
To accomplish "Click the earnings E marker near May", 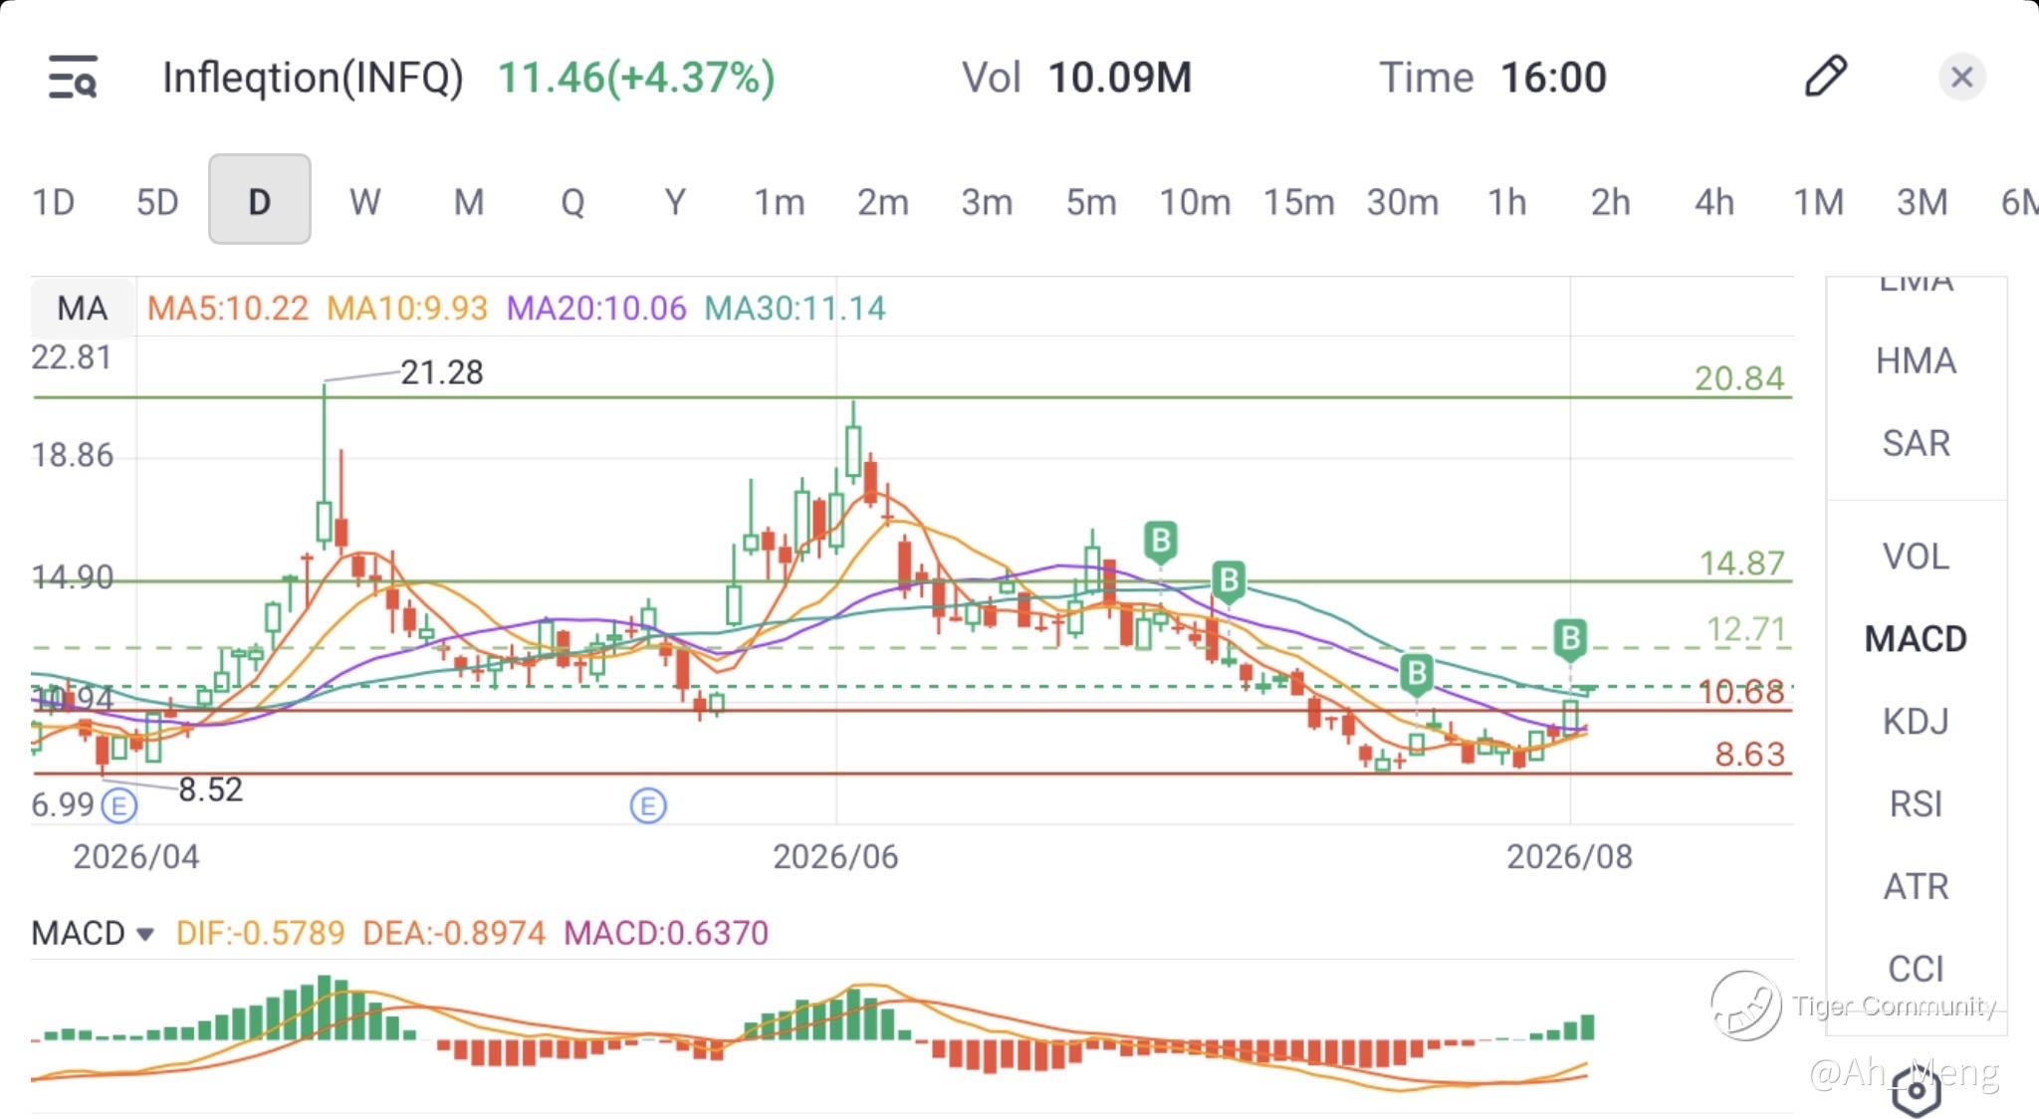I will (648, 805).
